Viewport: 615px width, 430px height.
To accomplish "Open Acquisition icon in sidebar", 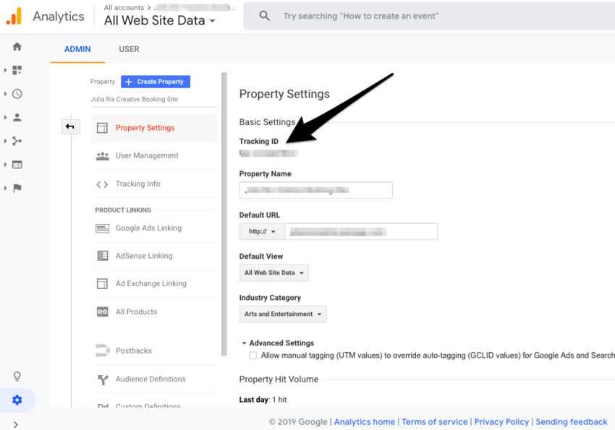I will (x=17, y=141).
